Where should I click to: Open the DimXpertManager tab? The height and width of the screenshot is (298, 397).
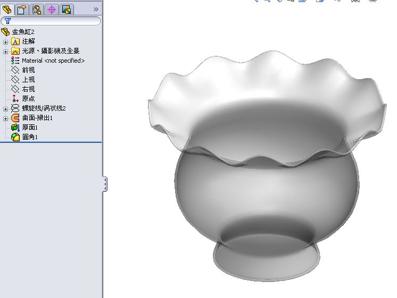tap(52, 10)
